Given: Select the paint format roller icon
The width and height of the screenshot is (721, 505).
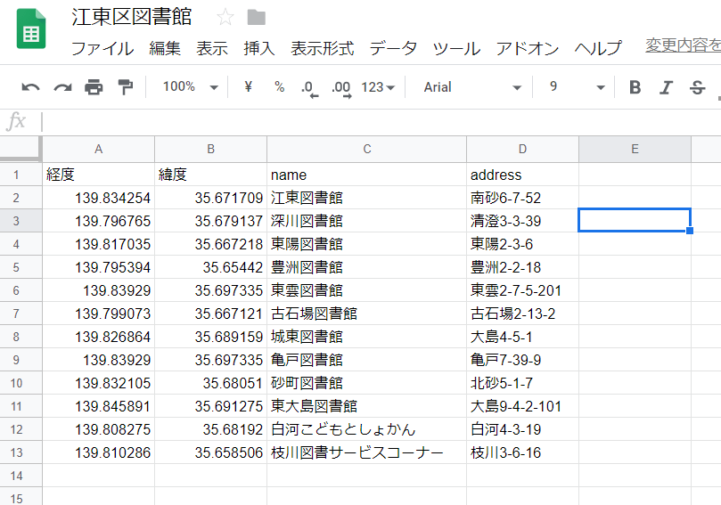Looking at the screenshot, I should point(125,87).
